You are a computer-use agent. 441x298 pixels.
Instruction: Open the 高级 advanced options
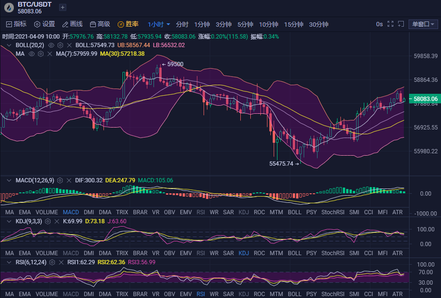point(100,24)
